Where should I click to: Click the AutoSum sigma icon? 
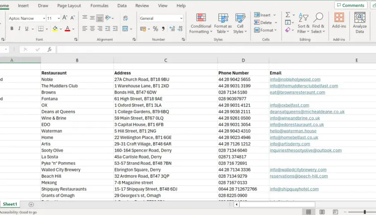(x=288, y=15)
